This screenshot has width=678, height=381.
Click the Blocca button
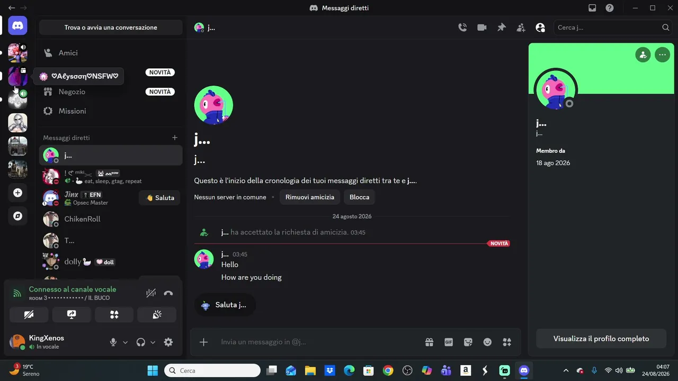(359, 197)
